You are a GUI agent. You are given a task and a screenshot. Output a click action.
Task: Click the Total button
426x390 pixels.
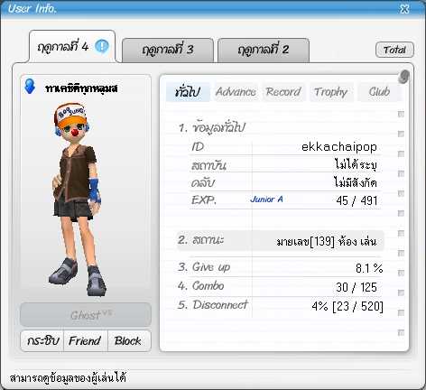pos(394,50)
